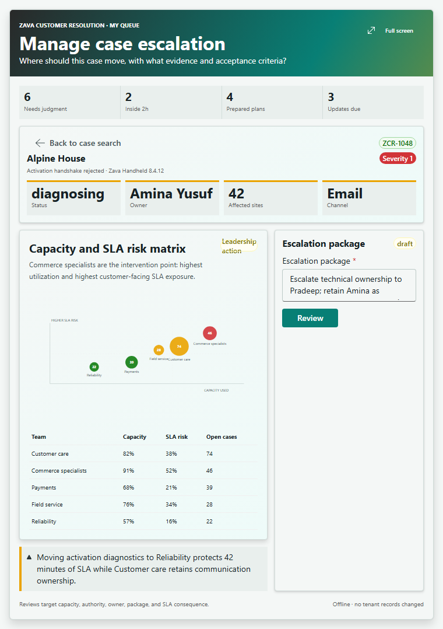Click the green Reliability bubble 22

point(94,366)
